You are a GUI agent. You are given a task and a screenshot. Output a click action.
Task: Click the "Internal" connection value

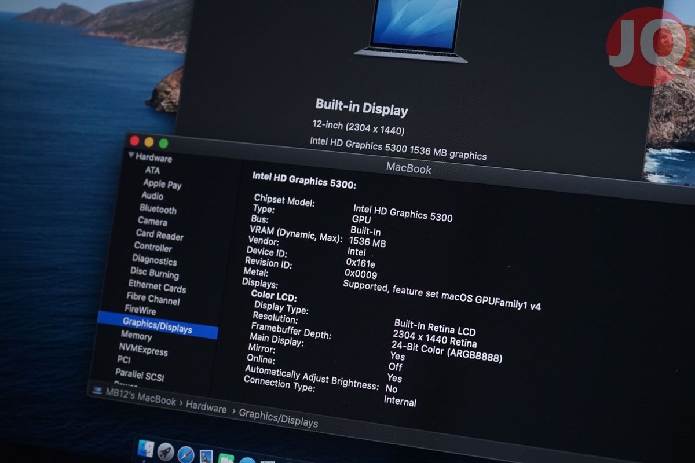(x=400, y=401)
